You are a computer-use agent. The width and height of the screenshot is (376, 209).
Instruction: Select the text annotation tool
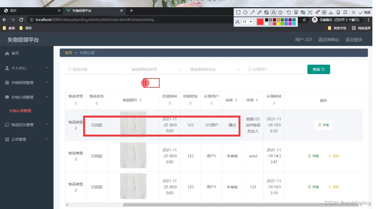pyautogui.click(x=273, y=12)
